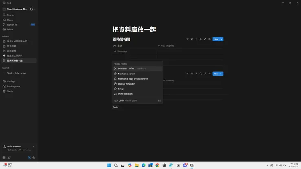Expand workspace switcher chevron
301x169 pixels.
point(35,9)
